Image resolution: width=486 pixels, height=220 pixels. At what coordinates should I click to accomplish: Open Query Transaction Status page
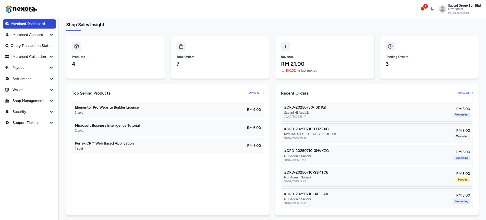[31, 46]
